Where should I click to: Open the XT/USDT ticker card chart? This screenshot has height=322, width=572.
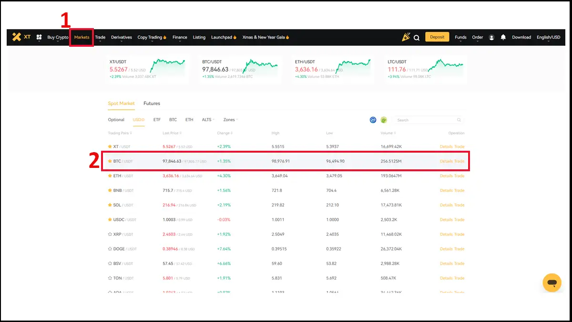point(168,67)
